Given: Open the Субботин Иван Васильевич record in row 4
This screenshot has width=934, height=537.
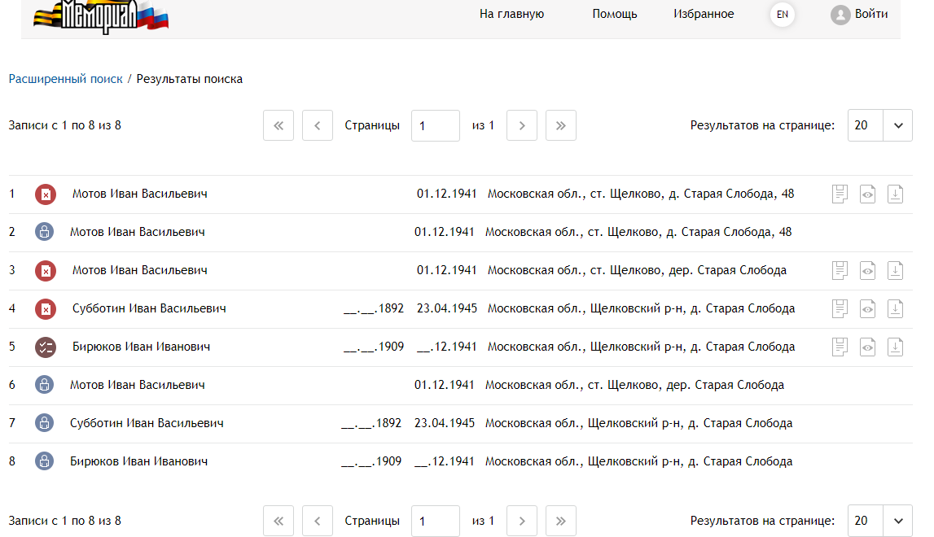Looking at the screenshot, I should (149, 309).
